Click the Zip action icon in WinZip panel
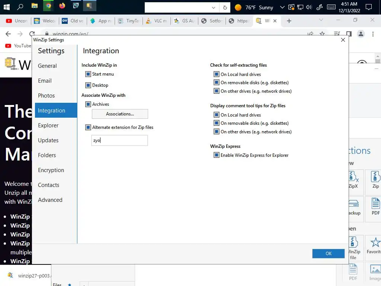381x286 pixels. [x=375, y=180]
